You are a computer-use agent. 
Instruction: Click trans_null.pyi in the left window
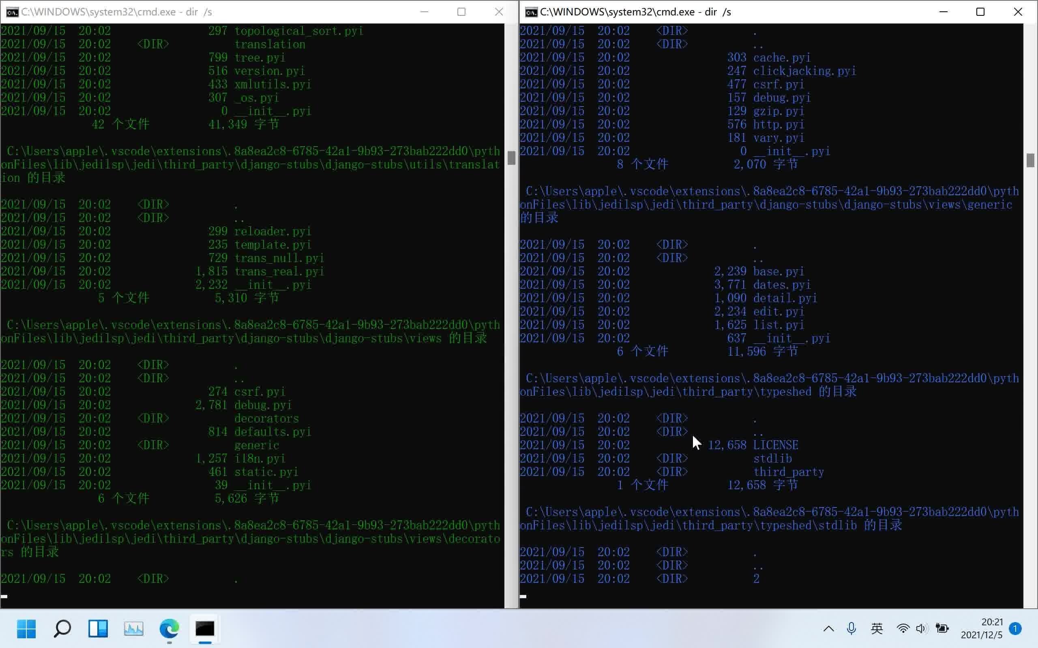point(279,258)
